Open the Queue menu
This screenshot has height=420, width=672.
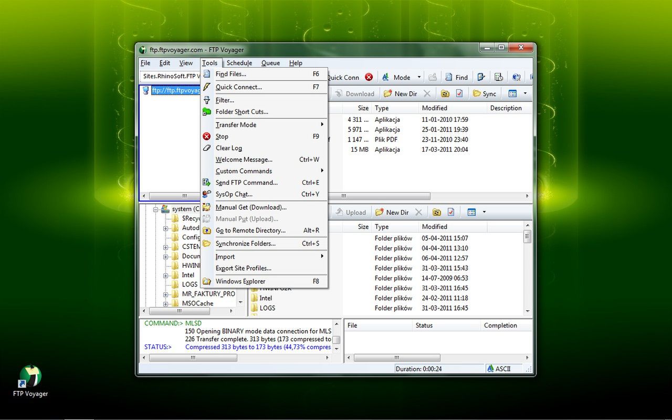click(271, 63)
